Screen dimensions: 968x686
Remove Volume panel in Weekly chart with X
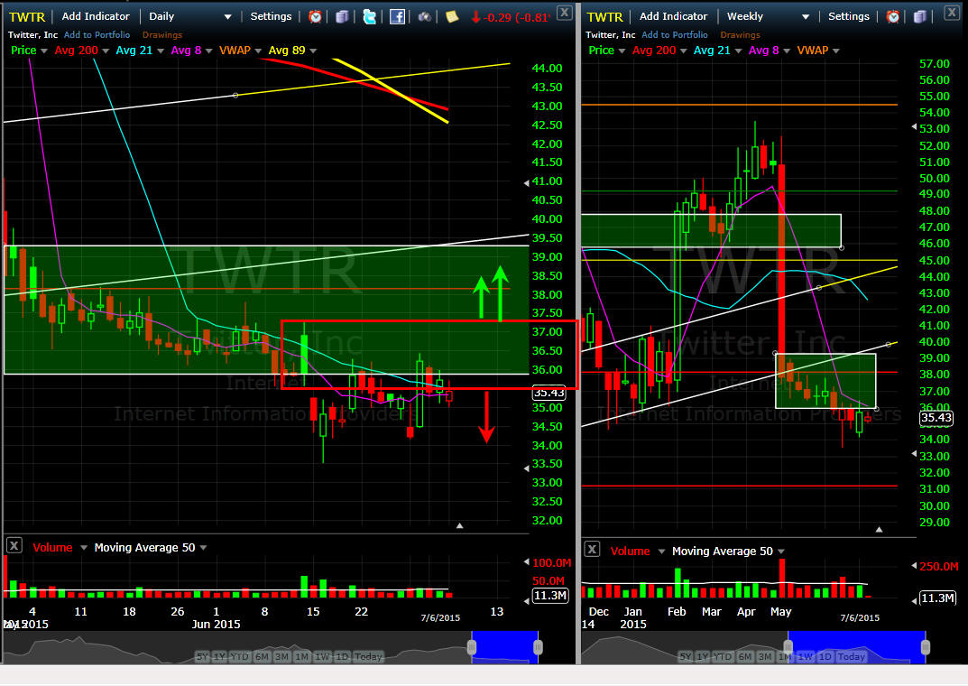(x=592, y=549)
